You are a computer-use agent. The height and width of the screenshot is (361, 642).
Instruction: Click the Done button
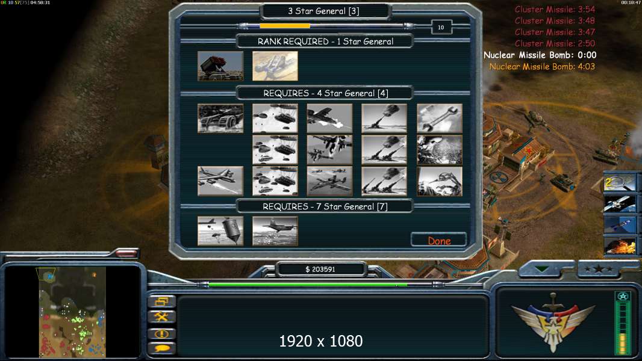(439, 241)
